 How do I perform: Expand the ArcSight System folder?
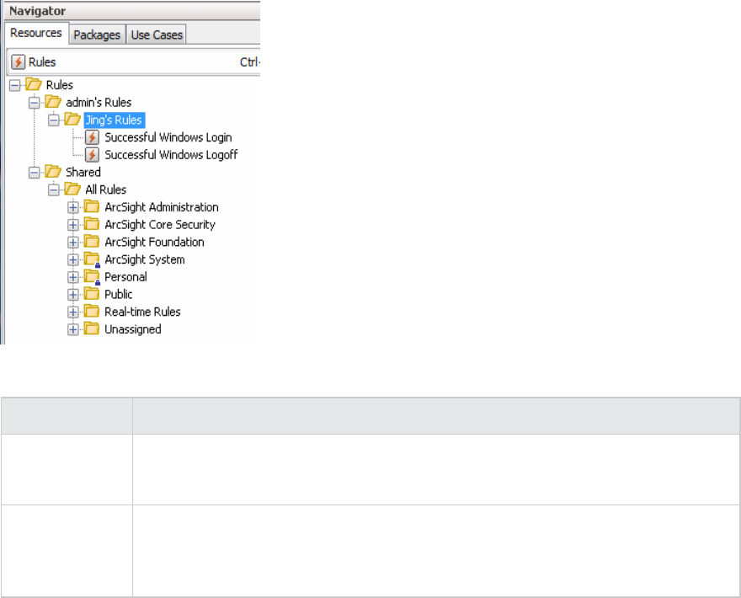point(72,260)
